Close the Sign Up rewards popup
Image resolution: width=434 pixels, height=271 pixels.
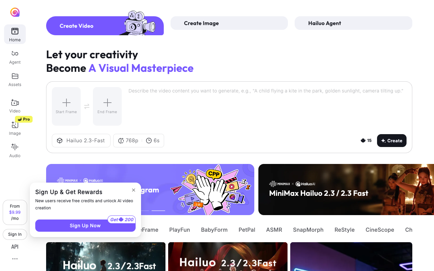click(134, 190)
